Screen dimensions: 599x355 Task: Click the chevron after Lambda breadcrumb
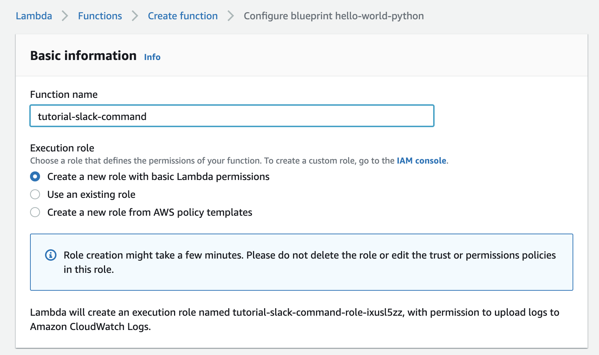click(x=64, y=16)
